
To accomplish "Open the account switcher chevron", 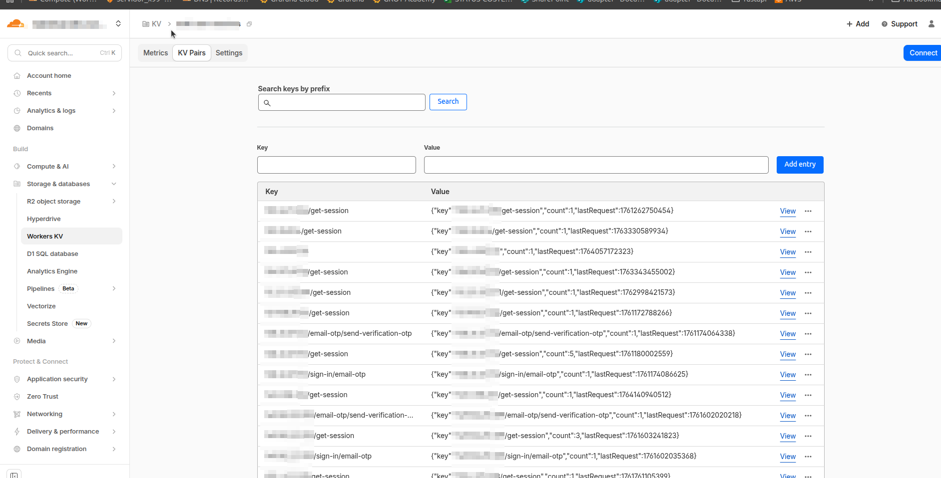I will [118, 23].
